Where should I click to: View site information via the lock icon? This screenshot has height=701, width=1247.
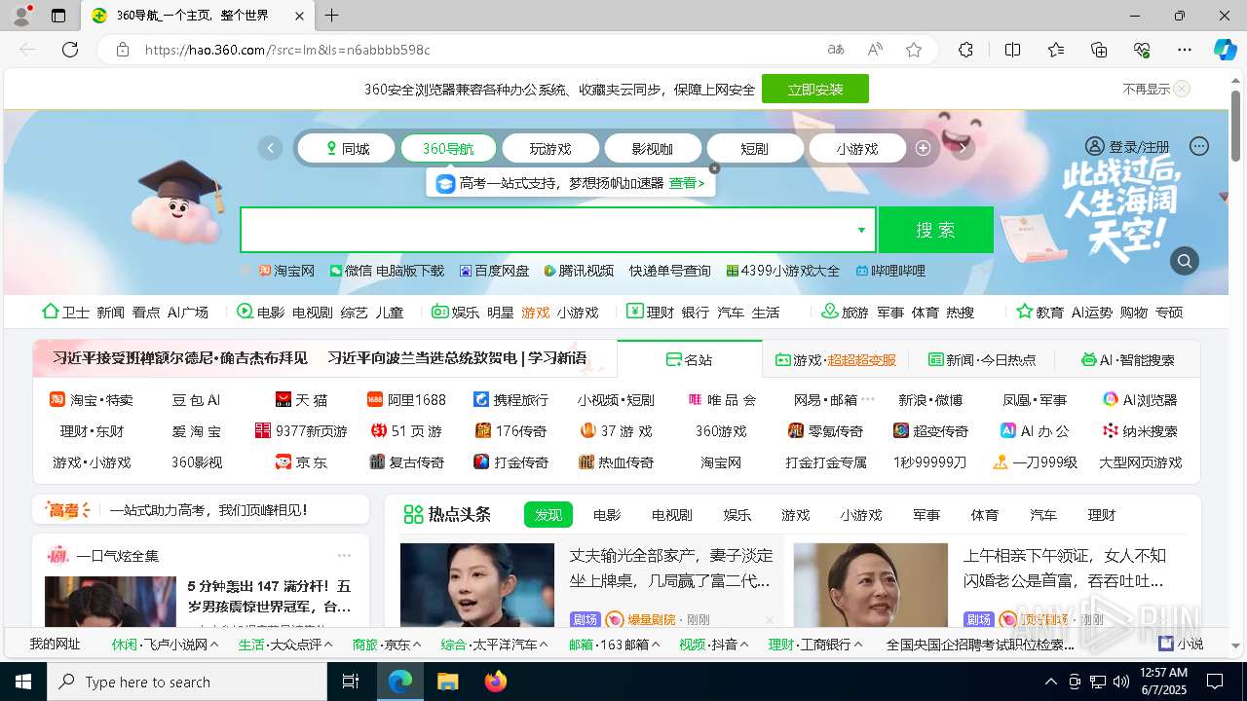(x=123, y=50)
